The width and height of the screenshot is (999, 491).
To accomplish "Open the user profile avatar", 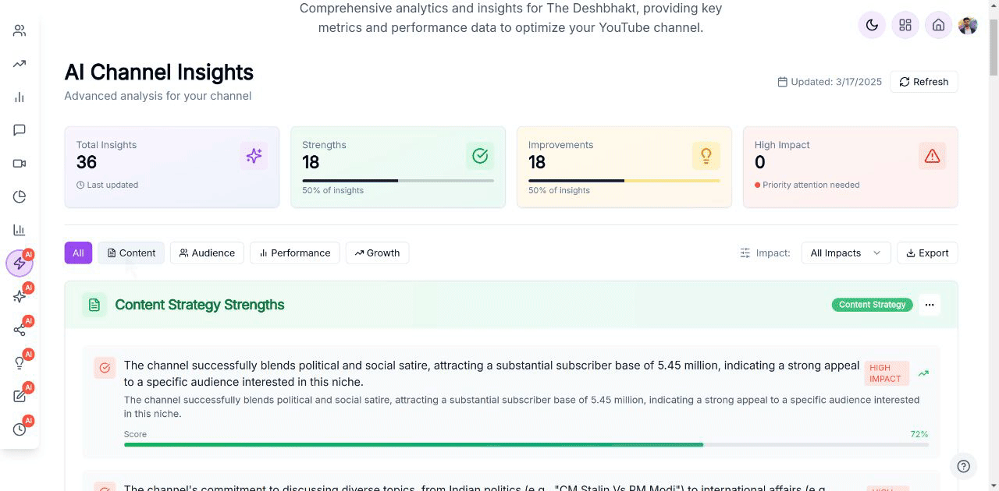I will tap(968, 25).
